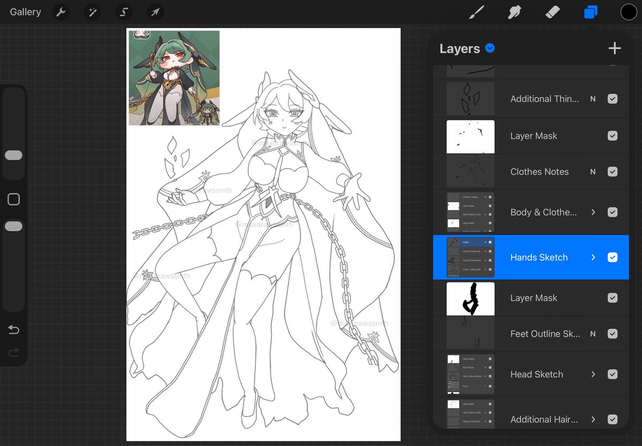The width and height of the screenshot is (642, 446).
Task: Select the Head Sketch group thumbnail
Action: [470, 374]
